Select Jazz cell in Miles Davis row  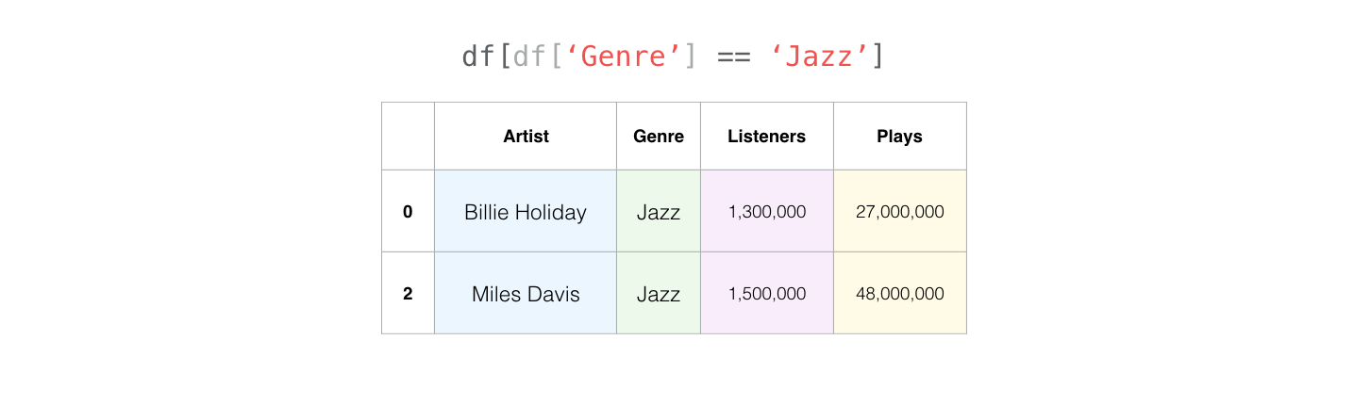pyautogui.click(x=659, y=294)
